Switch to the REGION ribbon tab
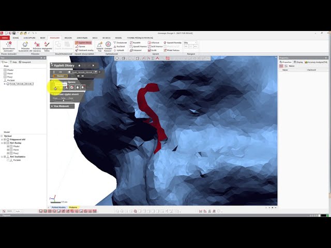The width and height of the screenshot is (331, 248). tap(68, 38)
